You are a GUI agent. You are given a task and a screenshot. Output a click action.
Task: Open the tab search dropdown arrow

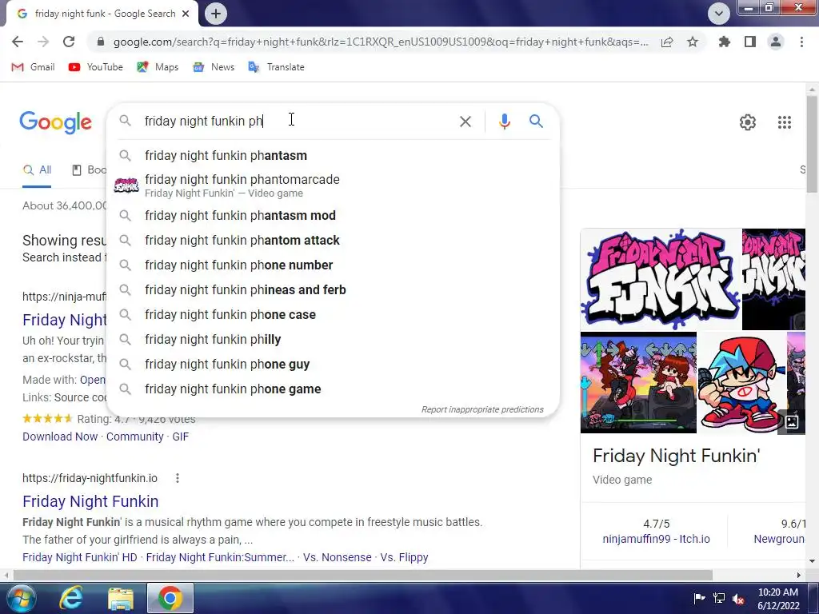(719, 14)
